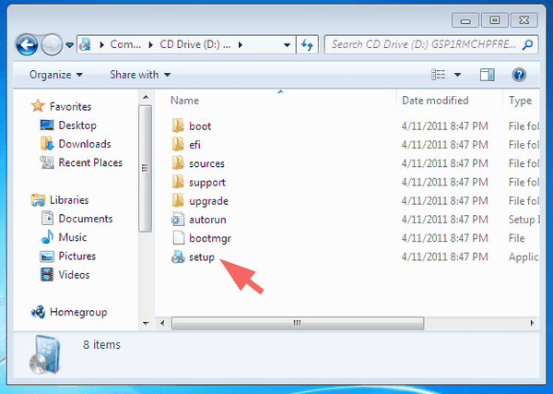
Task: Open the Help question mark icon
Action: (519, 75)
